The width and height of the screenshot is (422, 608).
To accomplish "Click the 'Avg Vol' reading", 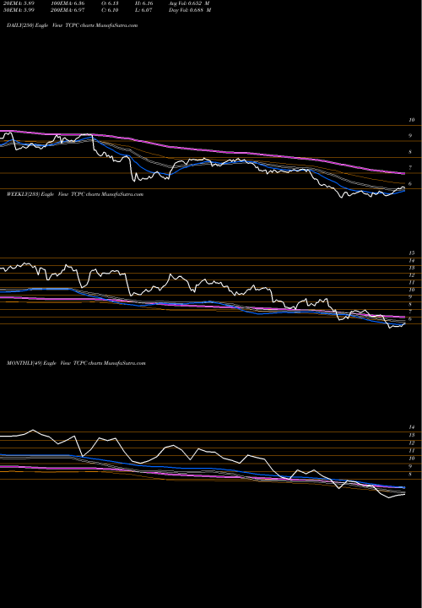I will tap(190, 3).
